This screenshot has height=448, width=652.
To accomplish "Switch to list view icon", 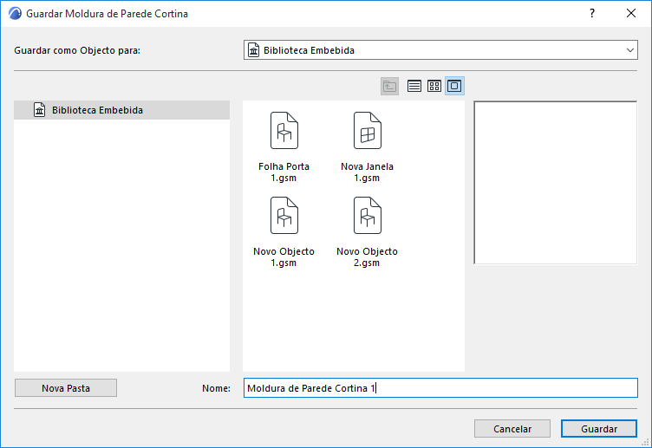I will [x=414, y=86].
